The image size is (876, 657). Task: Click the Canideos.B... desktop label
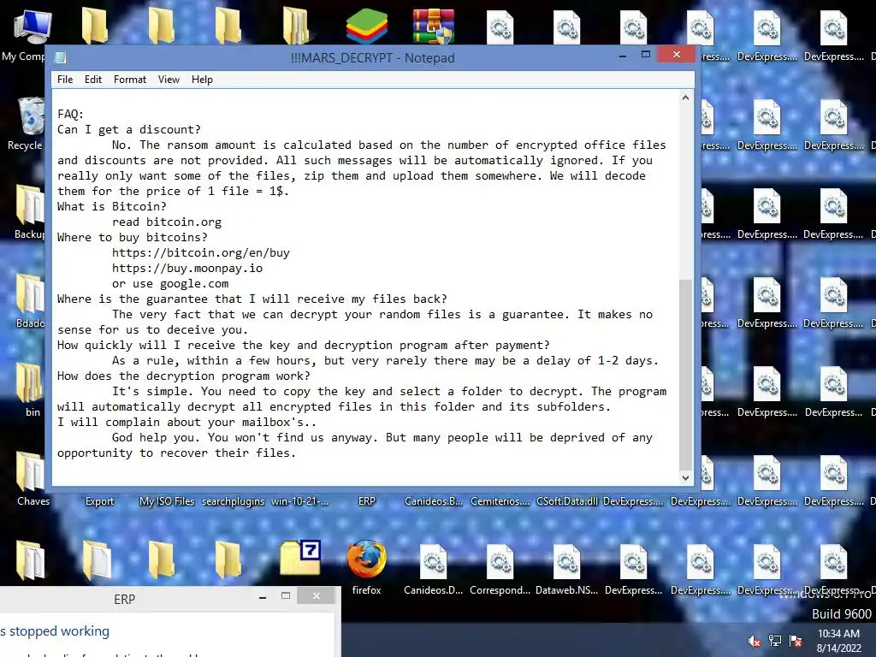pos(434,501)
